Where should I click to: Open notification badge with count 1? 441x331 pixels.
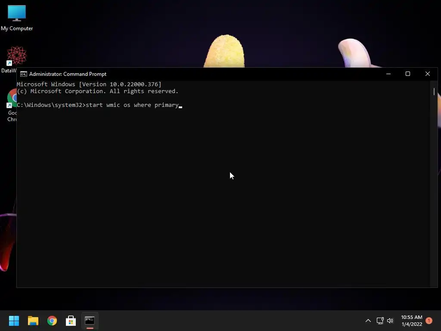click(x=429, y=321)
